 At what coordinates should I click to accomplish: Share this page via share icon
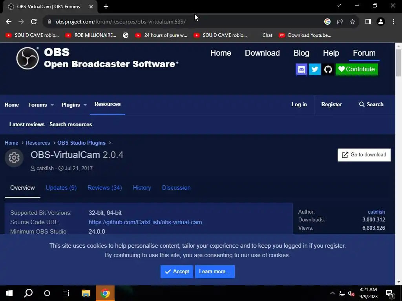340,22
